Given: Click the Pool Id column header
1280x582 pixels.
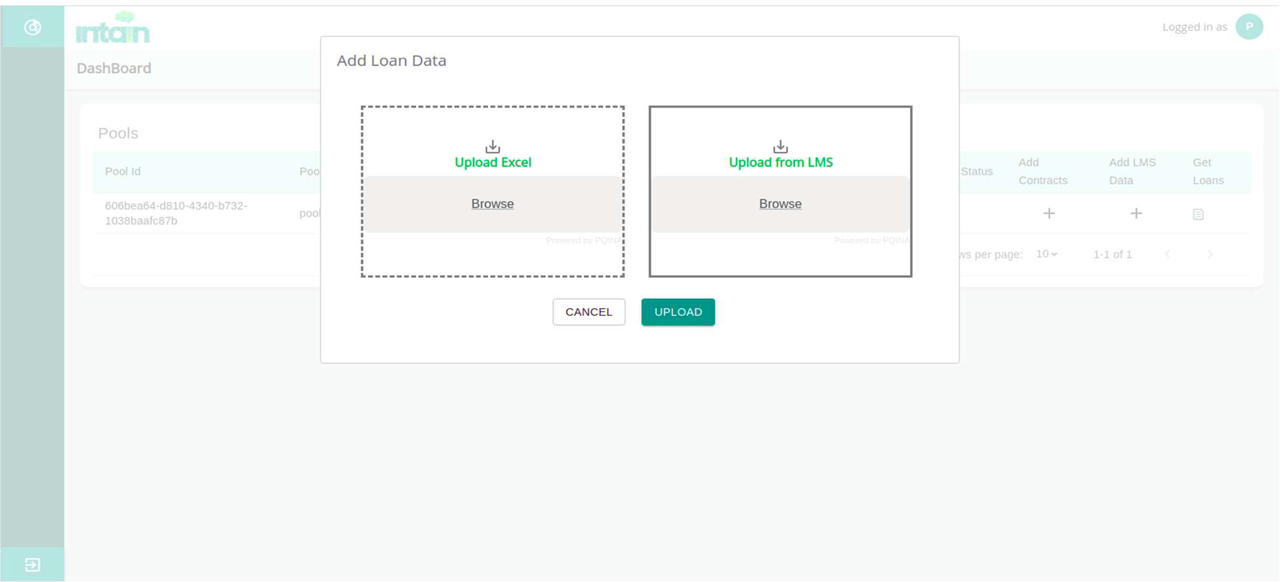Looking at the screenshot, I should (123, 172).
